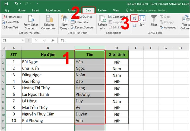
Task: Select row 5 header
Action: 3,81
